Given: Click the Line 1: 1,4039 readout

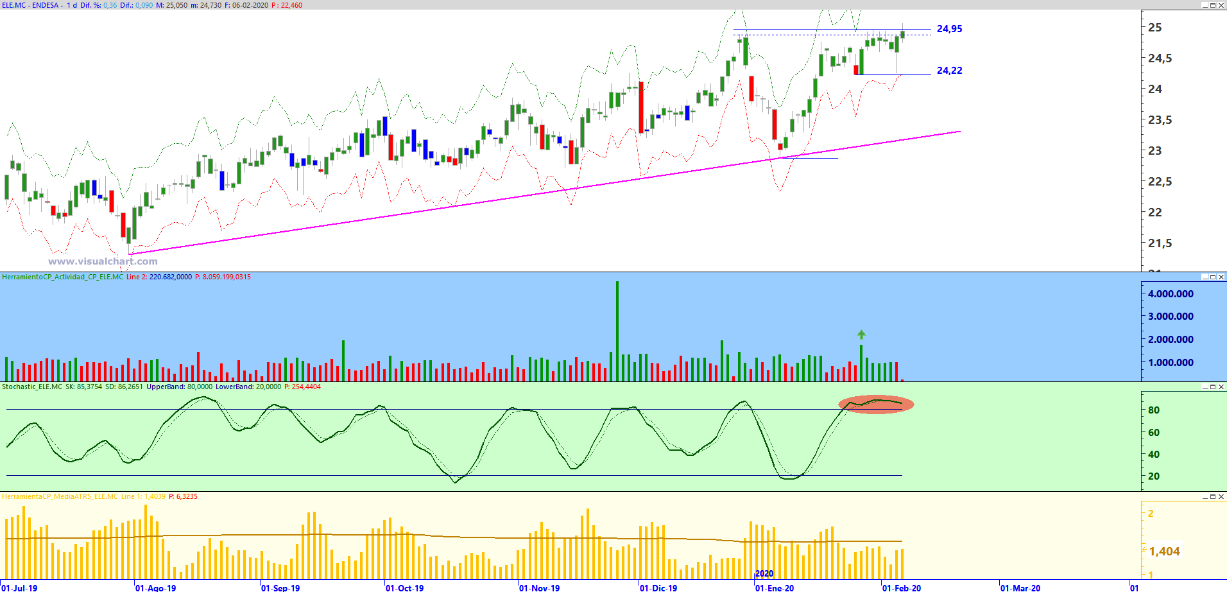Looking at the screenshot, I should point(143,496).
